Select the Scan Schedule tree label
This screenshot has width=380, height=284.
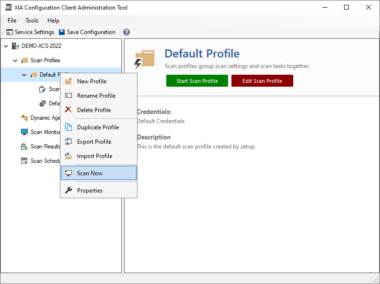point(45,161)
